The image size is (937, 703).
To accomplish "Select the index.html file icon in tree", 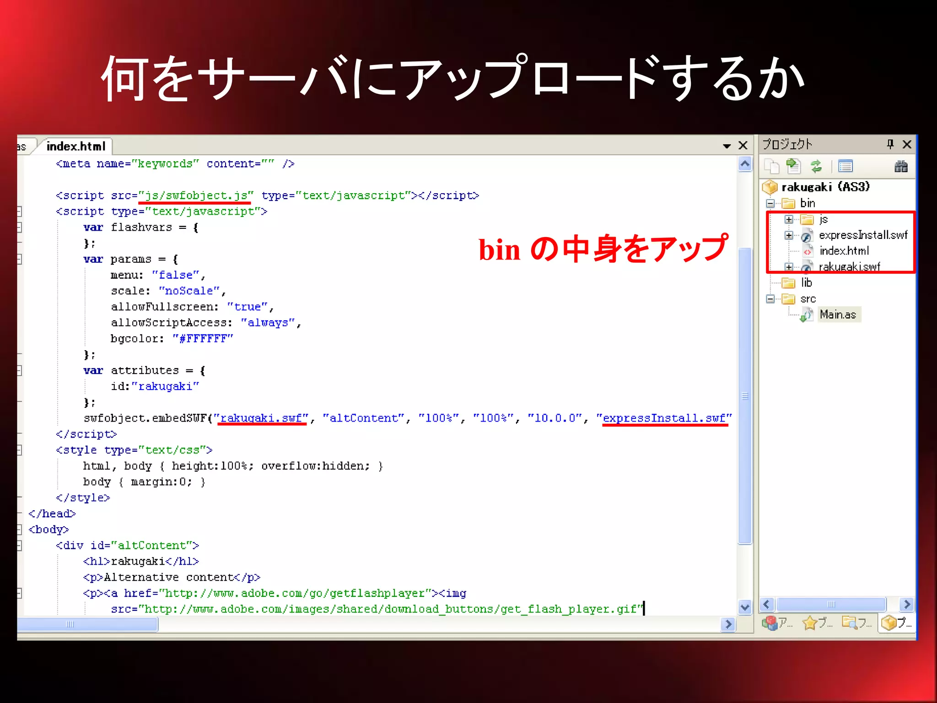I will click(808, 251).
